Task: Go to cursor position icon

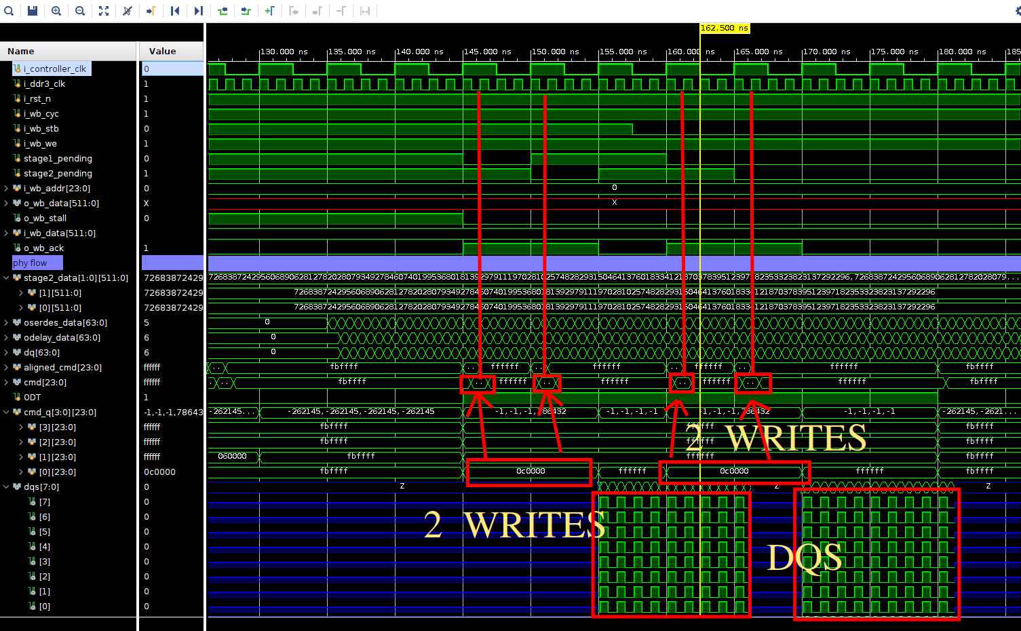Action: pos(151,11)
